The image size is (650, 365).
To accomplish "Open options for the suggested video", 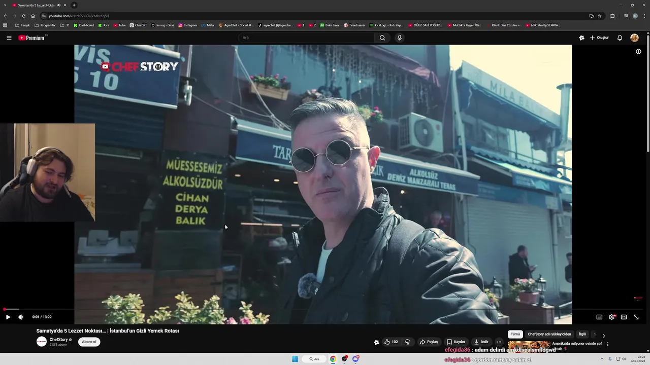I will click(607, 344).
